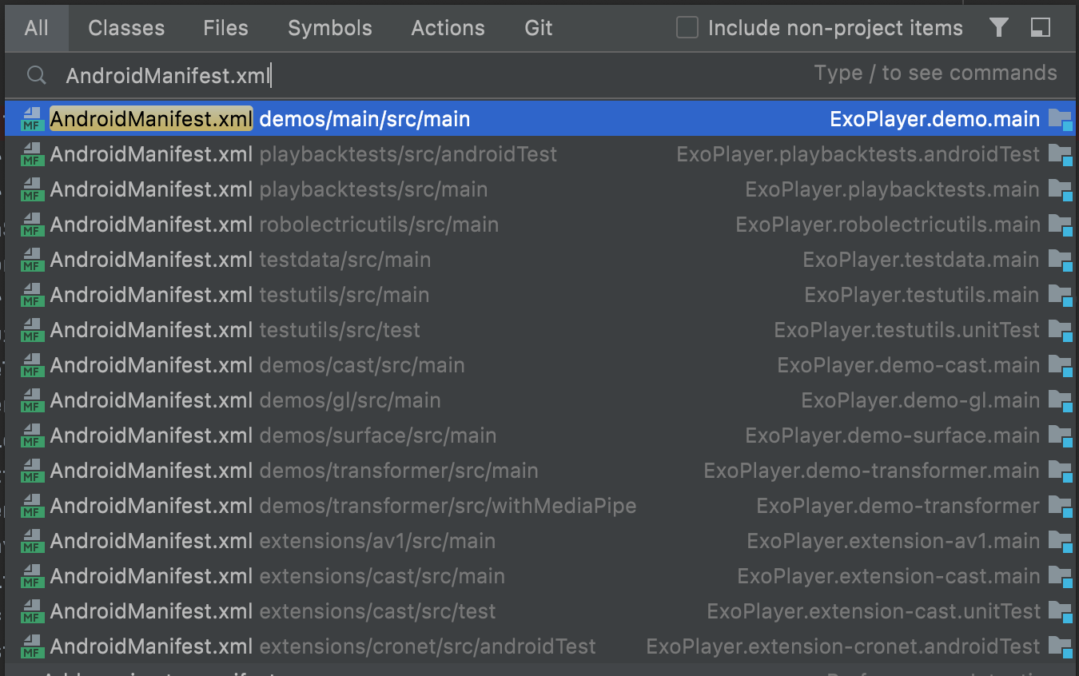Select AndroidManifest.xml in playbacktests/src/androidTest
This screenshot has width=1079, height=676.
539,154
